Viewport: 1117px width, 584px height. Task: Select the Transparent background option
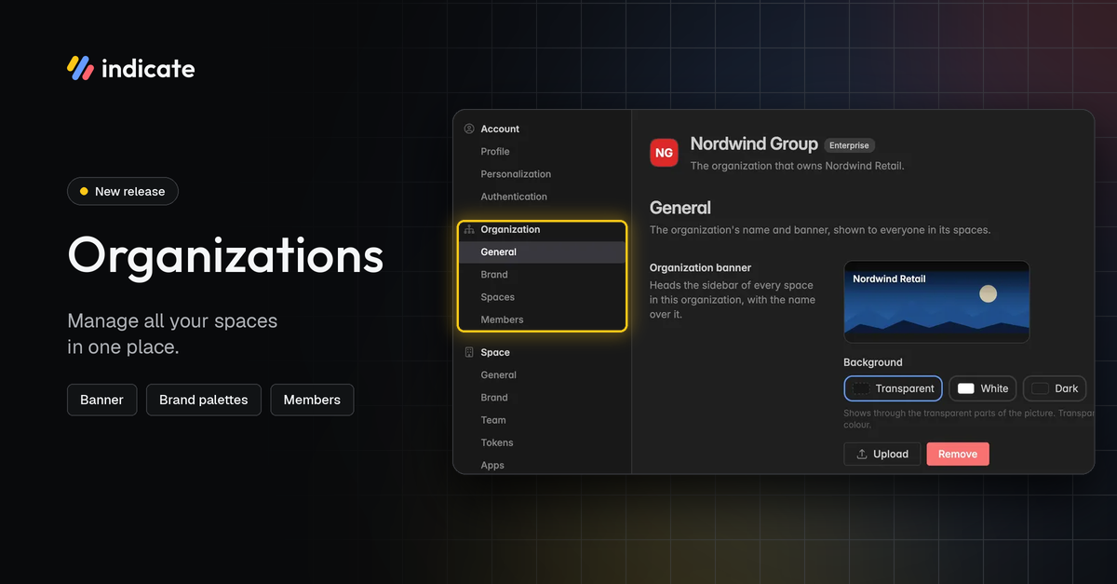click(894, 388)
